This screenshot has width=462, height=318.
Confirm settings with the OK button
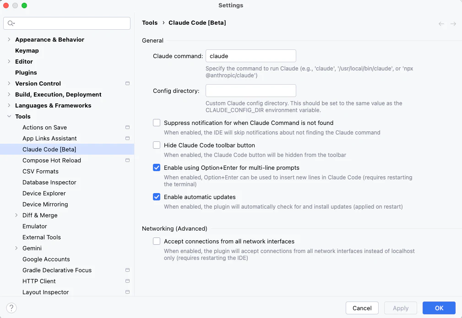pyautogui.click(x=439, y=308)
